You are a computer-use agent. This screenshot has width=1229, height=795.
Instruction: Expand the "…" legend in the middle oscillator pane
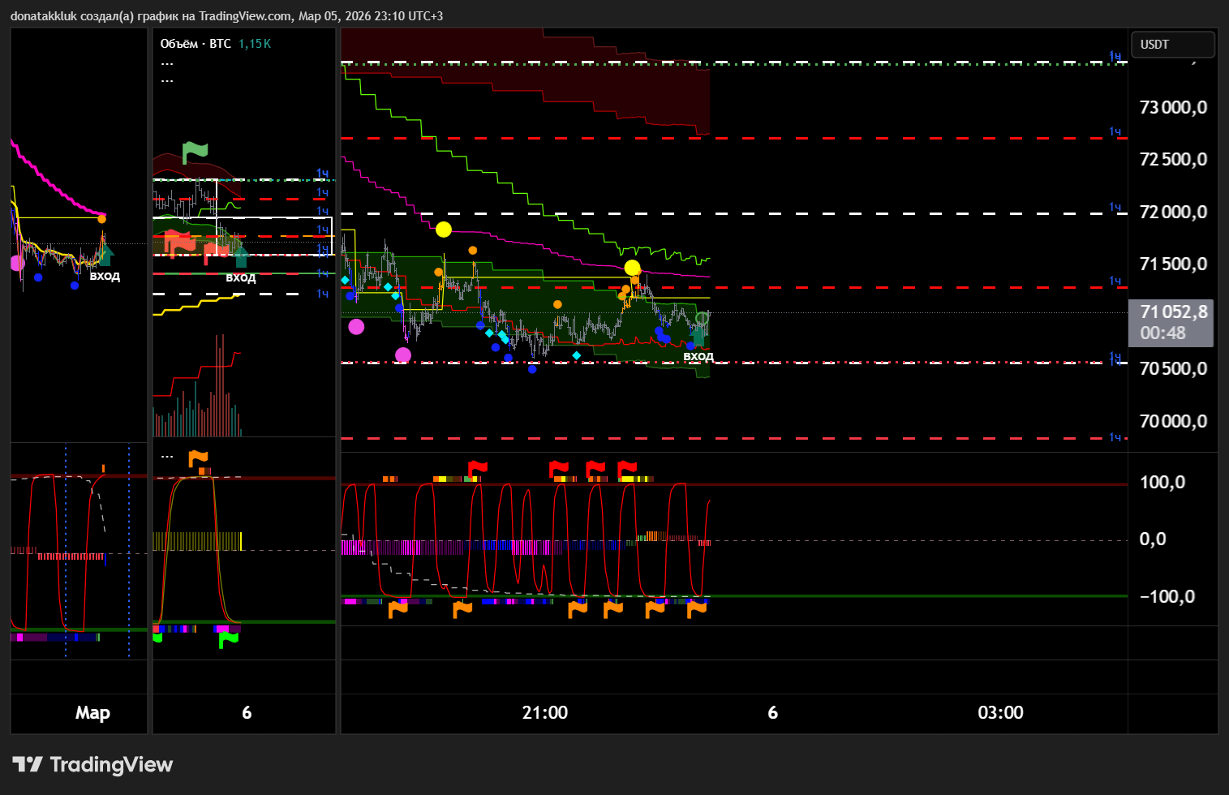tap(167, 457)
